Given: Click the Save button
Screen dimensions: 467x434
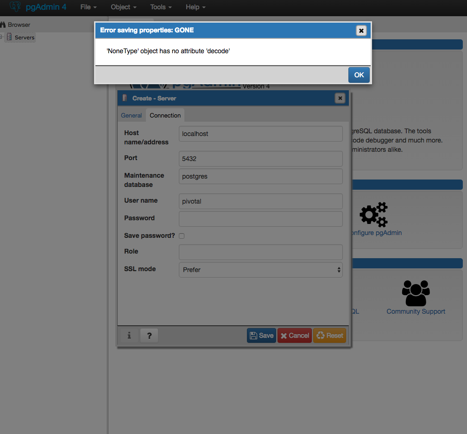Looking at the screenshot, I should tap(261, 335).
